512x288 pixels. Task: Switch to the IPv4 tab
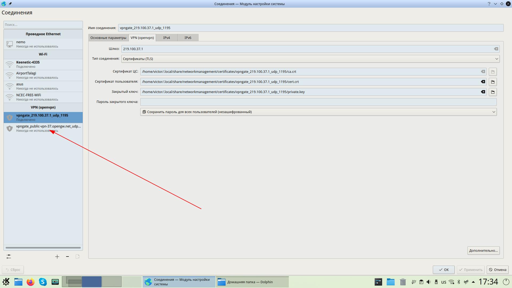click(x=166, y=38)
